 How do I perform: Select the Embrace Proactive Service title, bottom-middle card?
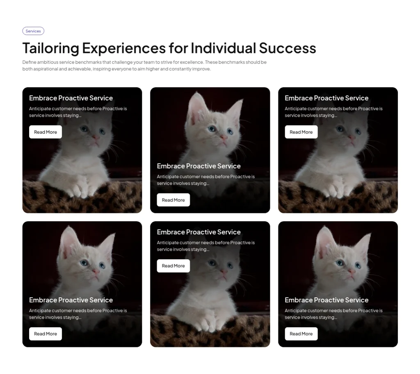coord(199,232)
